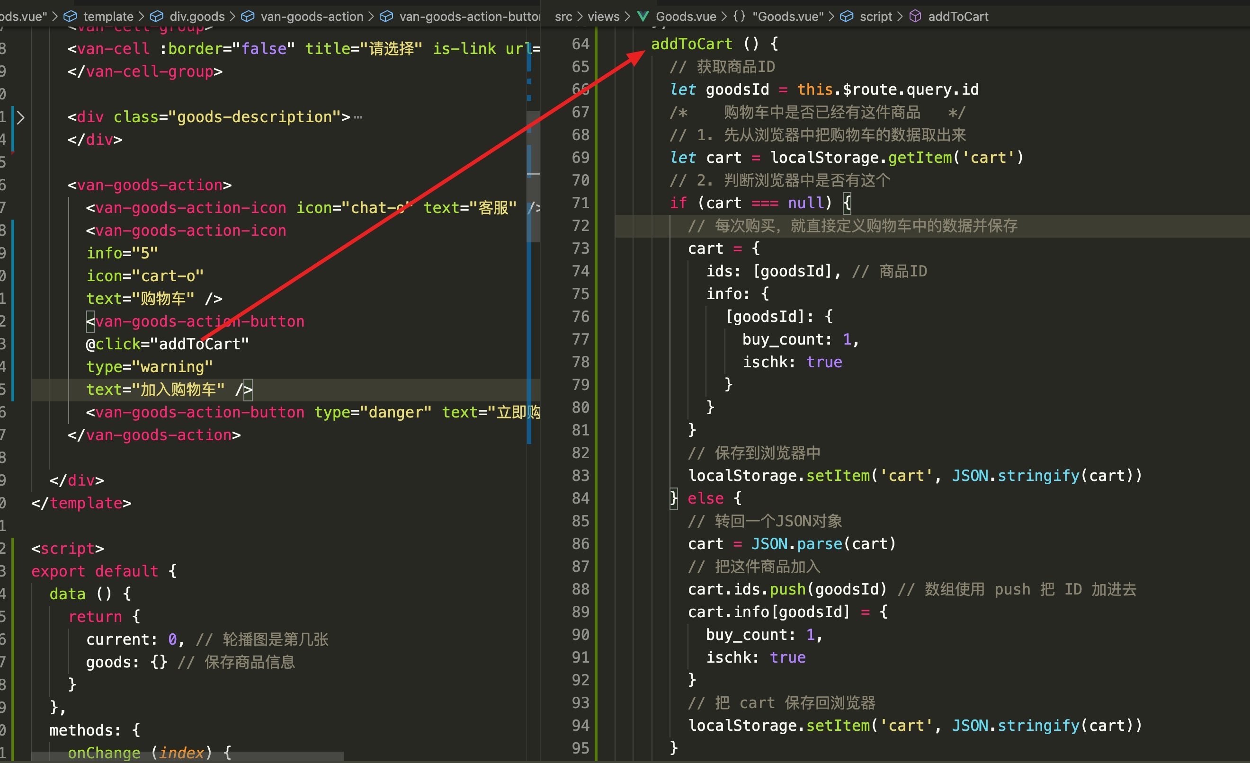1250x763 pixels.
Task: Click 'ids: [goodsId],' on line 74
Action: click(773, 271)
